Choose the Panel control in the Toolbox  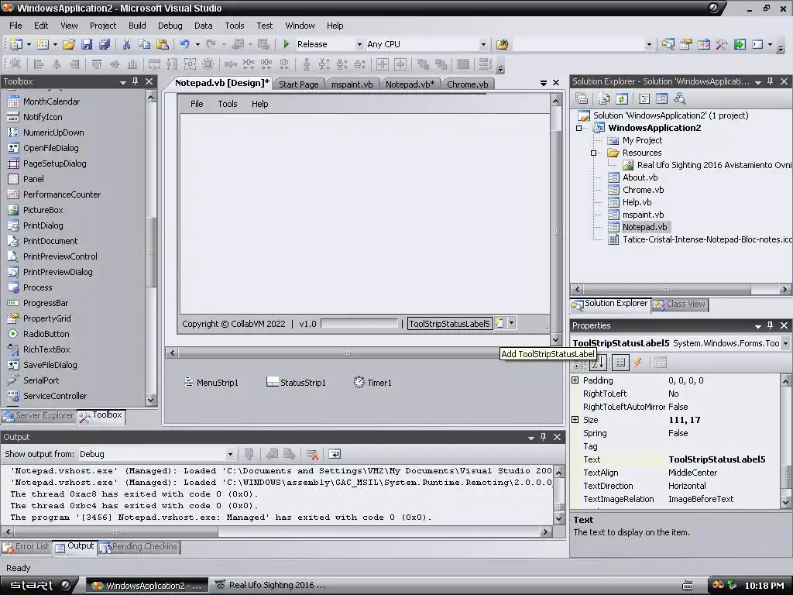point(33,179)
